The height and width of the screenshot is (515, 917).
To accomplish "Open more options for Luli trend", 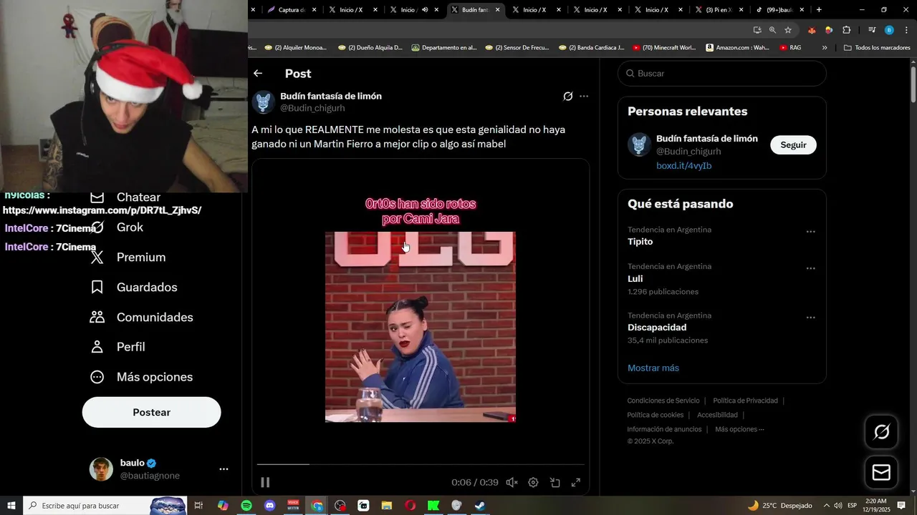I will [x=811, y=268].
